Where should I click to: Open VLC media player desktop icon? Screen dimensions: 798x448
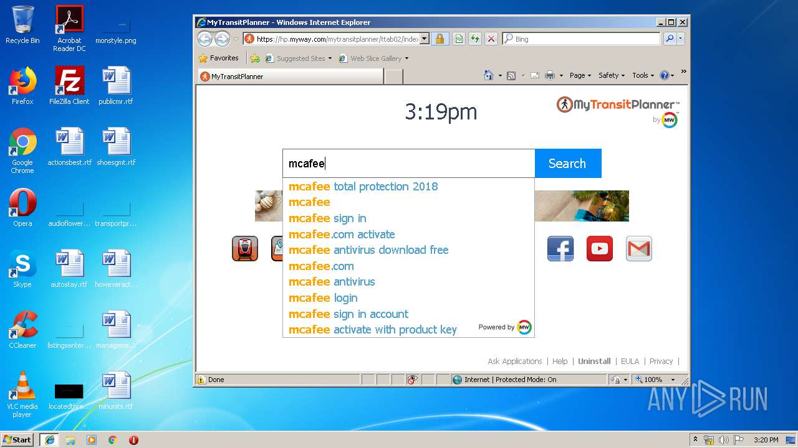pos(22,394)
